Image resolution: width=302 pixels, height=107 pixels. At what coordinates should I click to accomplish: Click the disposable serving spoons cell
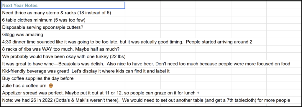[63, 27]
